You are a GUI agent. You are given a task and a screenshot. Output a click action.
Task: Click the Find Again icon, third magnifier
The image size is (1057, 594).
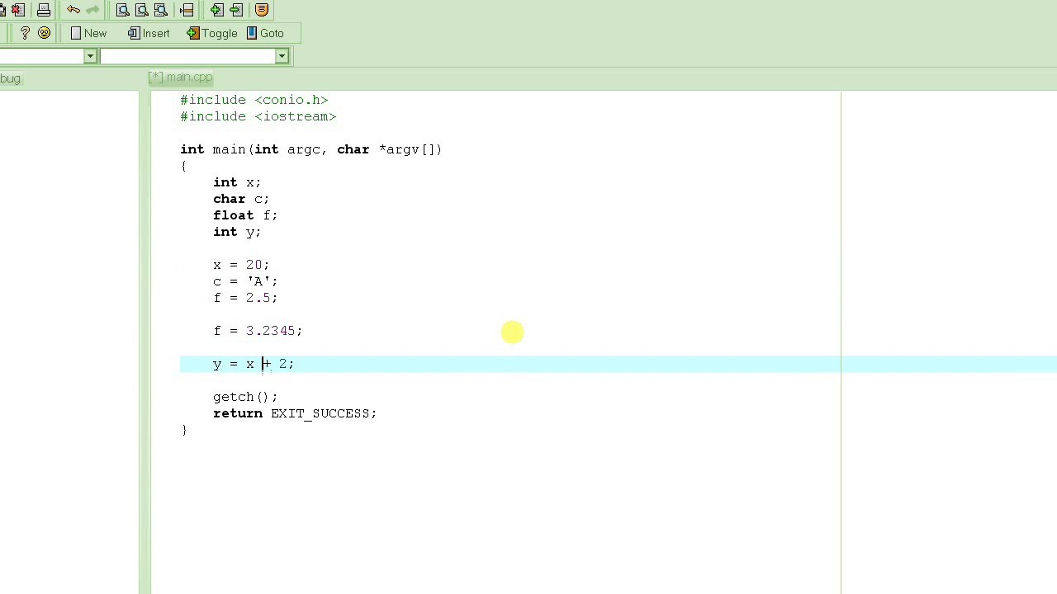pos(161,10)
